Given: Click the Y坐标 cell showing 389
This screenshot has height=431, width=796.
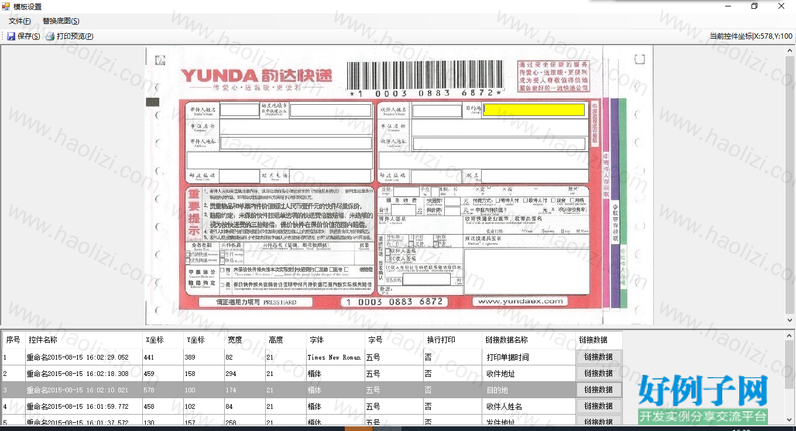Looking at the screenshot, I should pyautogui.click(x=204, y=357).
